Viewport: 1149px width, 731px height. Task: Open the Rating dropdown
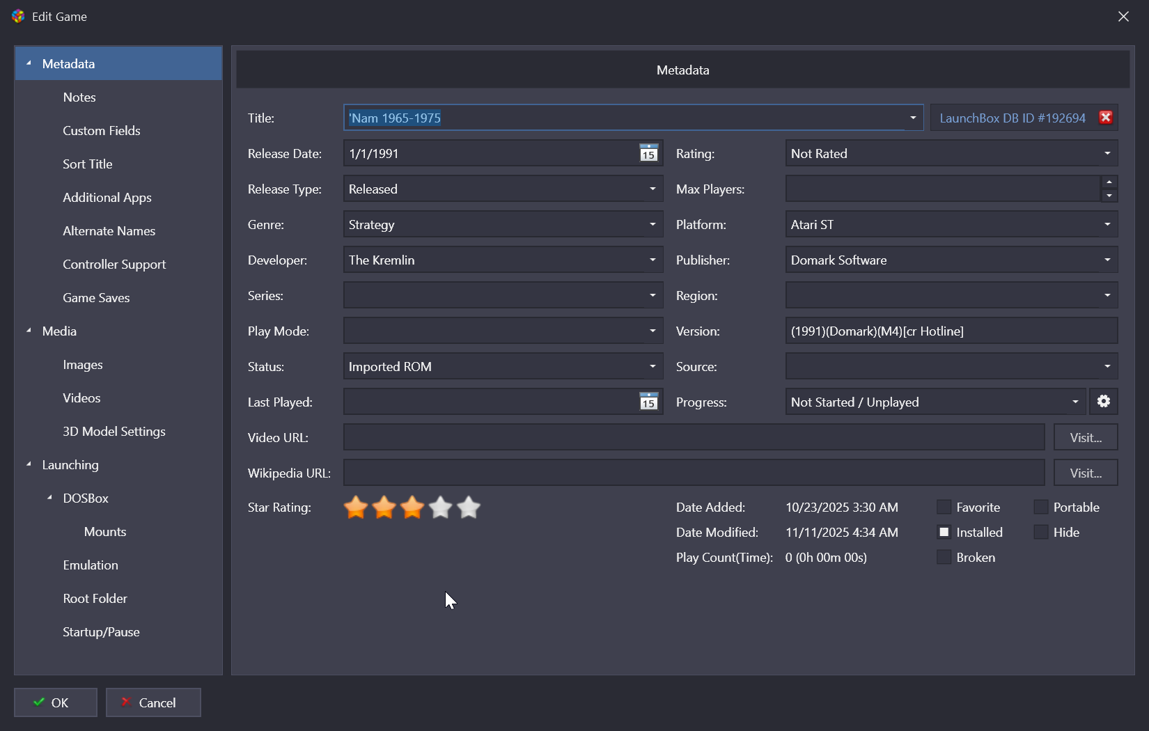[1107, 154]
